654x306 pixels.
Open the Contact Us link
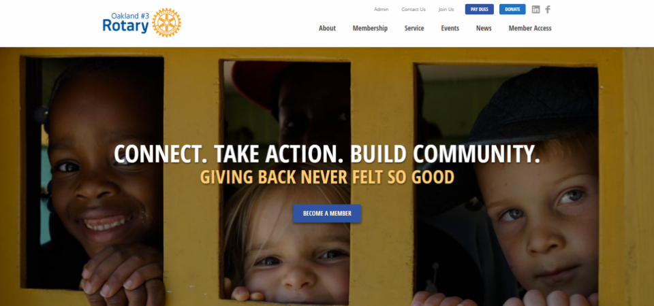(414, 9)
